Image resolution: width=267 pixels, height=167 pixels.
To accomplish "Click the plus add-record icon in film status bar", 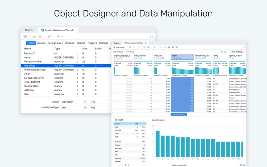I will [x=114, y=165].
